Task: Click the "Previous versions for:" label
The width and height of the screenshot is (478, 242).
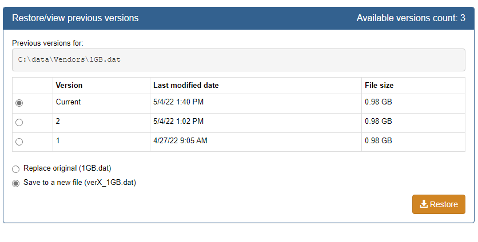Action: [x=47, y=43]
